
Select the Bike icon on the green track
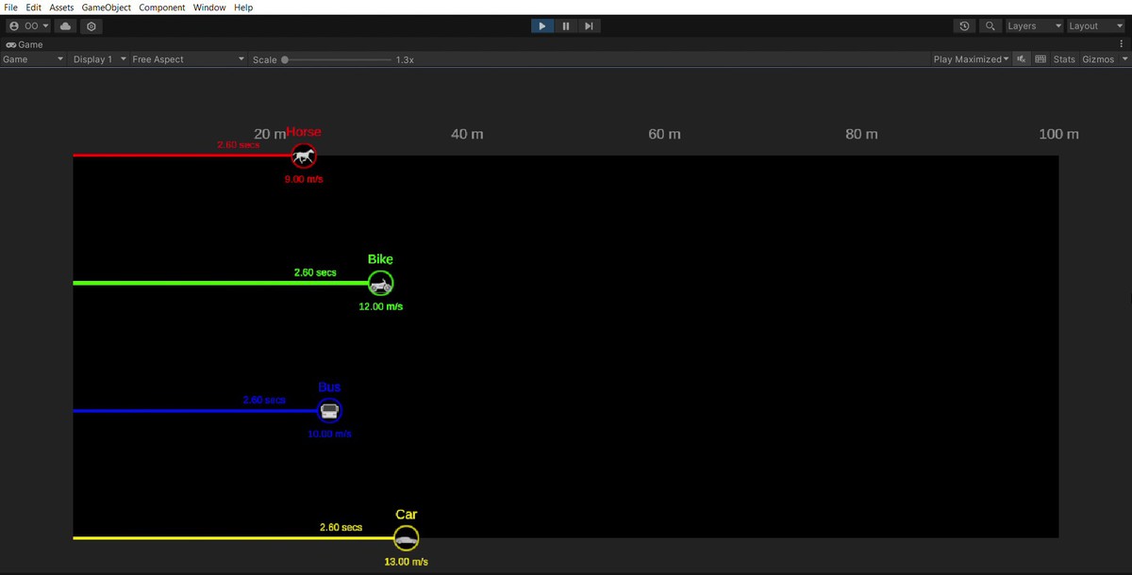pyautogui.click(x=380, y=283)
